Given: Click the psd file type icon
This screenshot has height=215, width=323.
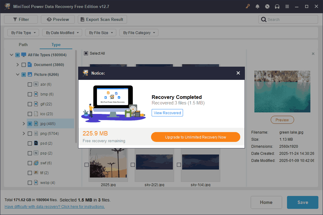Looking at the screenshot, I should click(x=36, y=143).
